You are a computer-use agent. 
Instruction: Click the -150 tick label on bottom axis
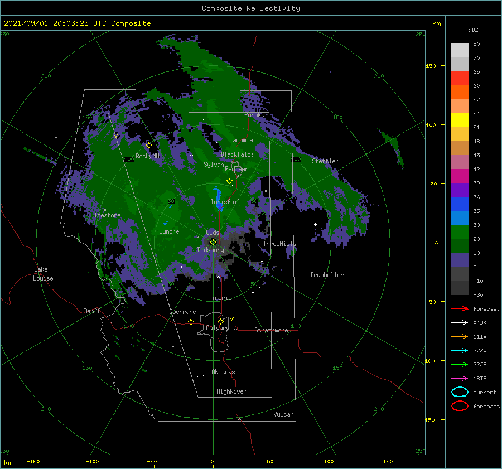[33, 461]
